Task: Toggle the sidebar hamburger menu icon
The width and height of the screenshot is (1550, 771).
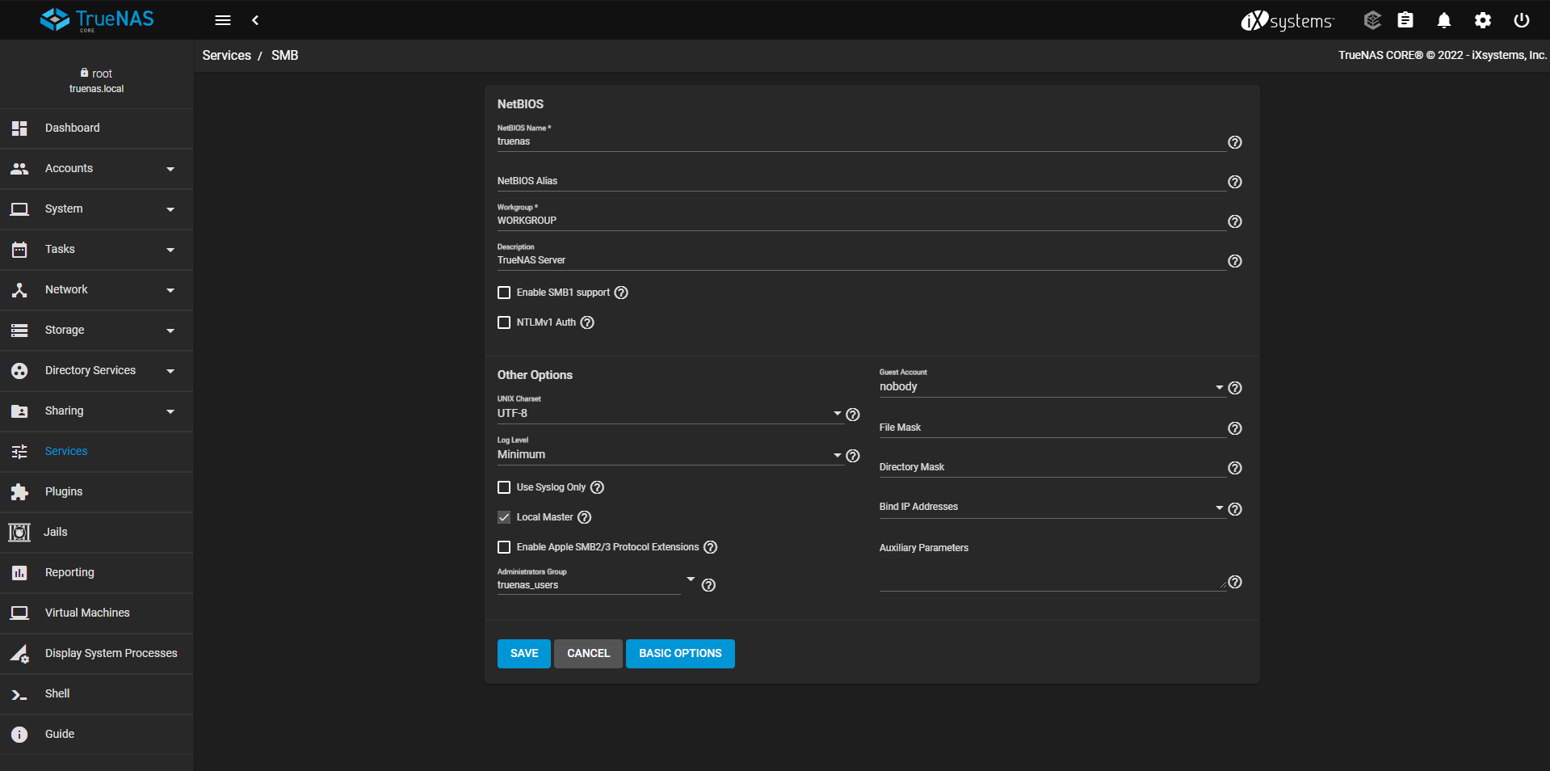Action: point(223,20)
